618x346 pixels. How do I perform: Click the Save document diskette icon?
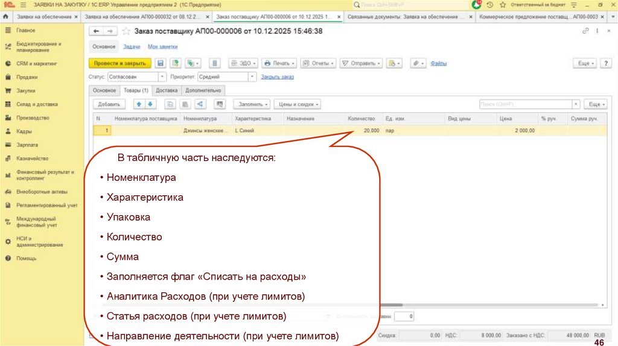tap(161, 63)
